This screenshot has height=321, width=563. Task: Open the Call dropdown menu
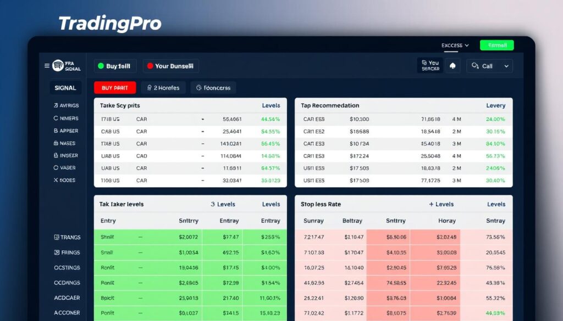point(489,66)
